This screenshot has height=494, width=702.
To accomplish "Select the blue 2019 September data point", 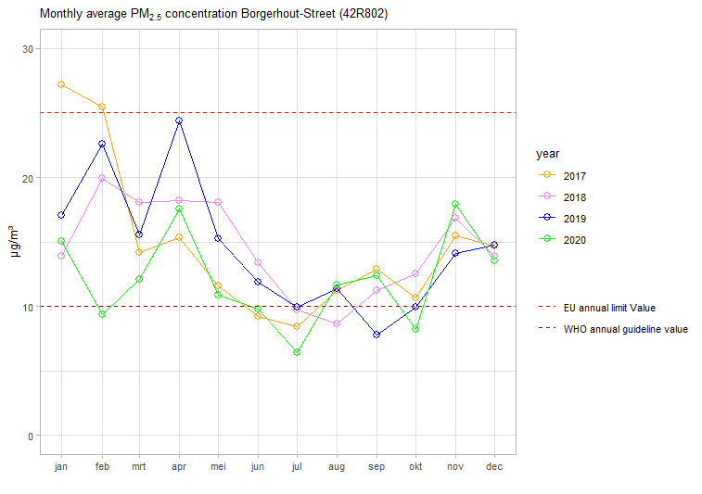I will 376,335.
